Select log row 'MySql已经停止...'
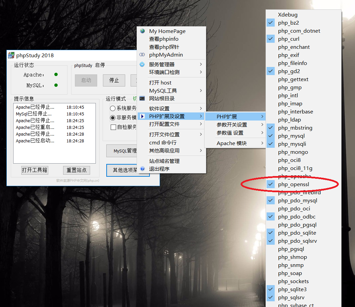 coord(54,114)
